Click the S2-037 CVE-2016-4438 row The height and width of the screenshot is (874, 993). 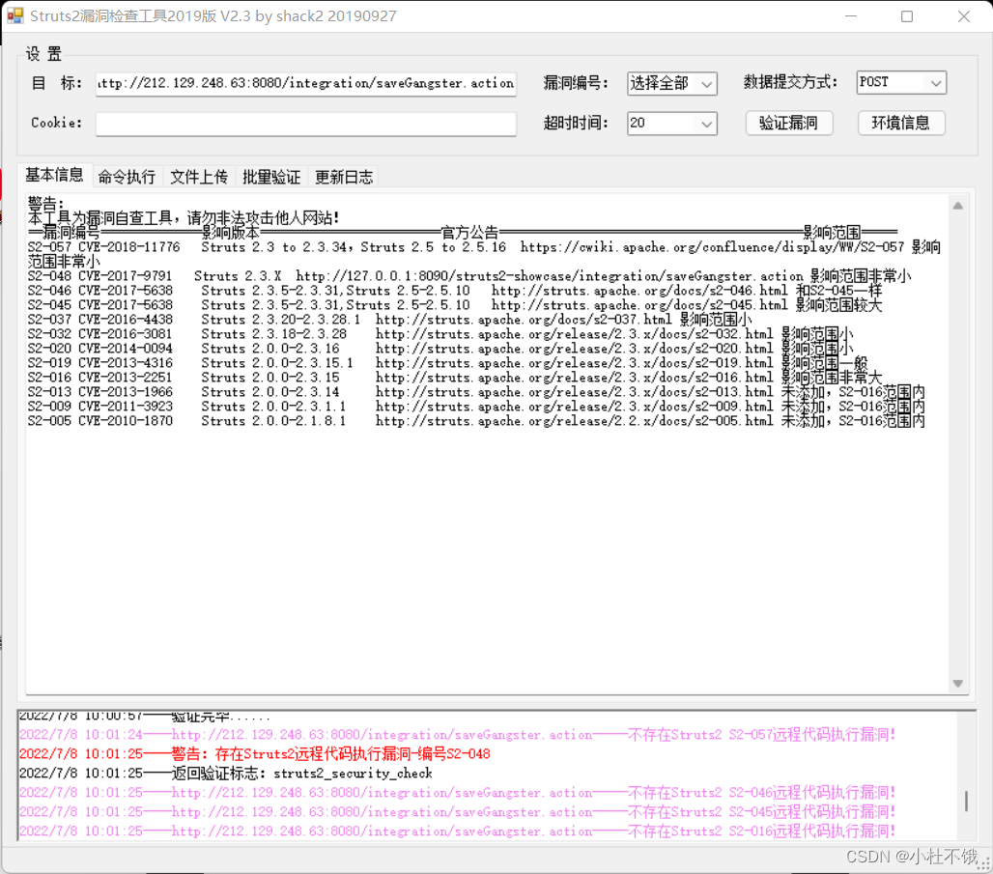pyautogui.click(x=389, y=320)
